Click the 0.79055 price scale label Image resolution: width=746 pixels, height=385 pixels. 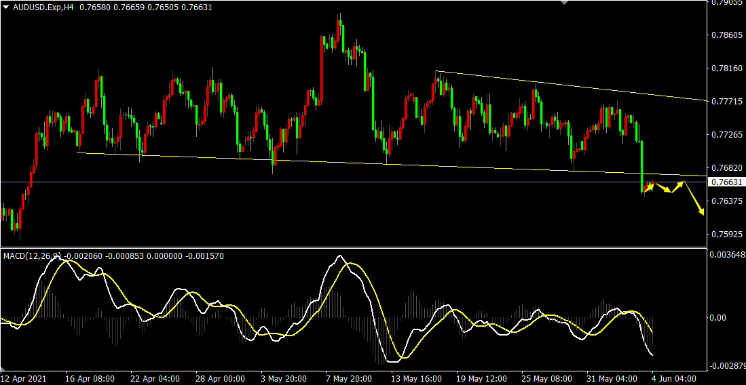[726, 3]
